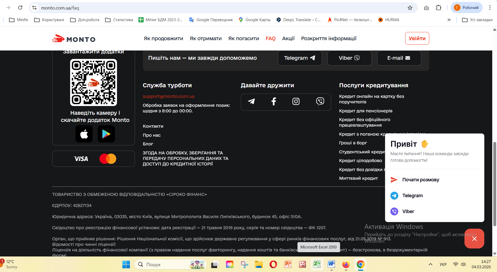Go to Як отримати section
The height and width of the screenshot is (272, 497).
tap(206, 39)
